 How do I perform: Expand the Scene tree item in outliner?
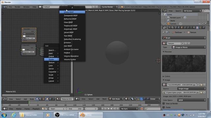pos(163,14)
